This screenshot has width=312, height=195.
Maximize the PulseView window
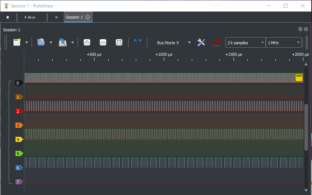click(286, 6)
